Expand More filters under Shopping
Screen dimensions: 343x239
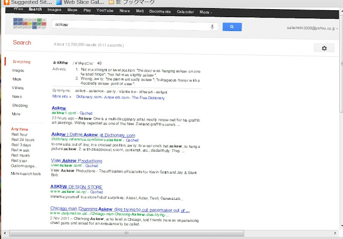click(16, 114)
